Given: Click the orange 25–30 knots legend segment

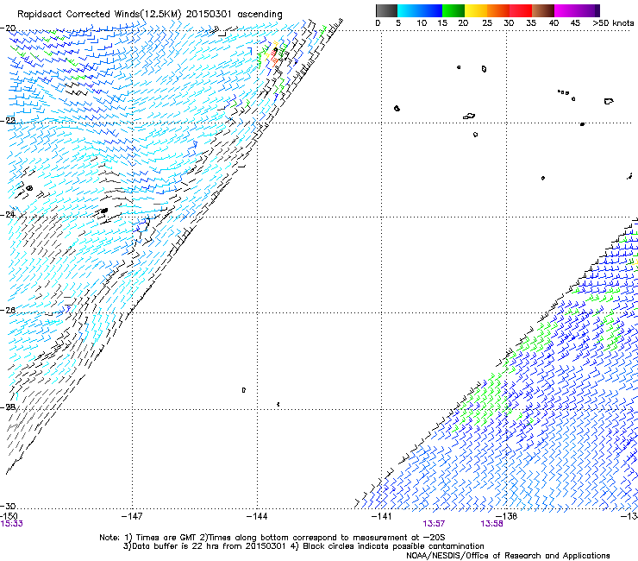Looking at the screenshot, I should pos(498,10).
